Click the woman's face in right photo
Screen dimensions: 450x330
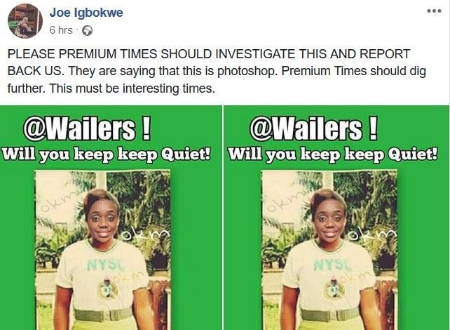tap(328, 220)
